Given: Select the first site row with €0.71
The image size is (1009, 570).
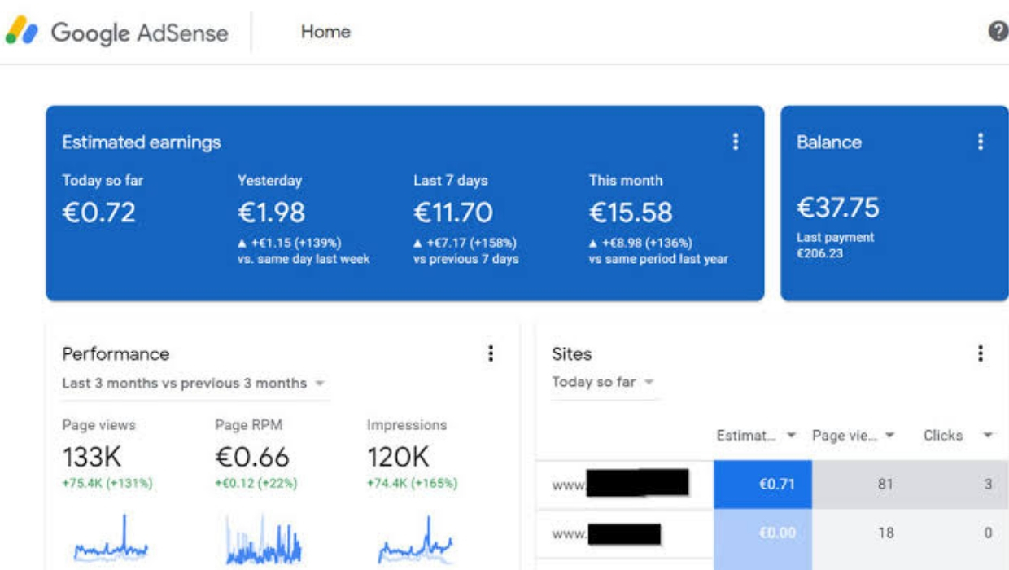Looking at the screenshot, I should pos(772,484).
